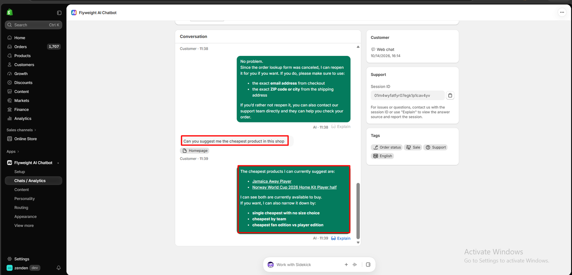Open the Personality submenu item
The height and width of the screenshot is (275, 572).
point(34,199)
